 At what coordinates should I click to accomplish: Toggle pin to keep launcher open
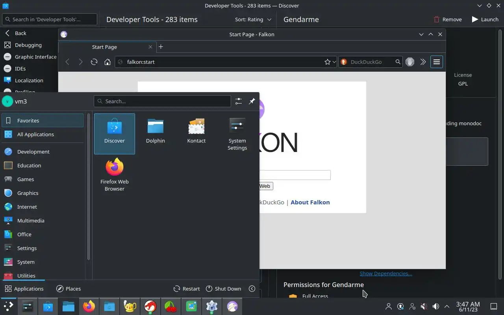tap(252, 101)
